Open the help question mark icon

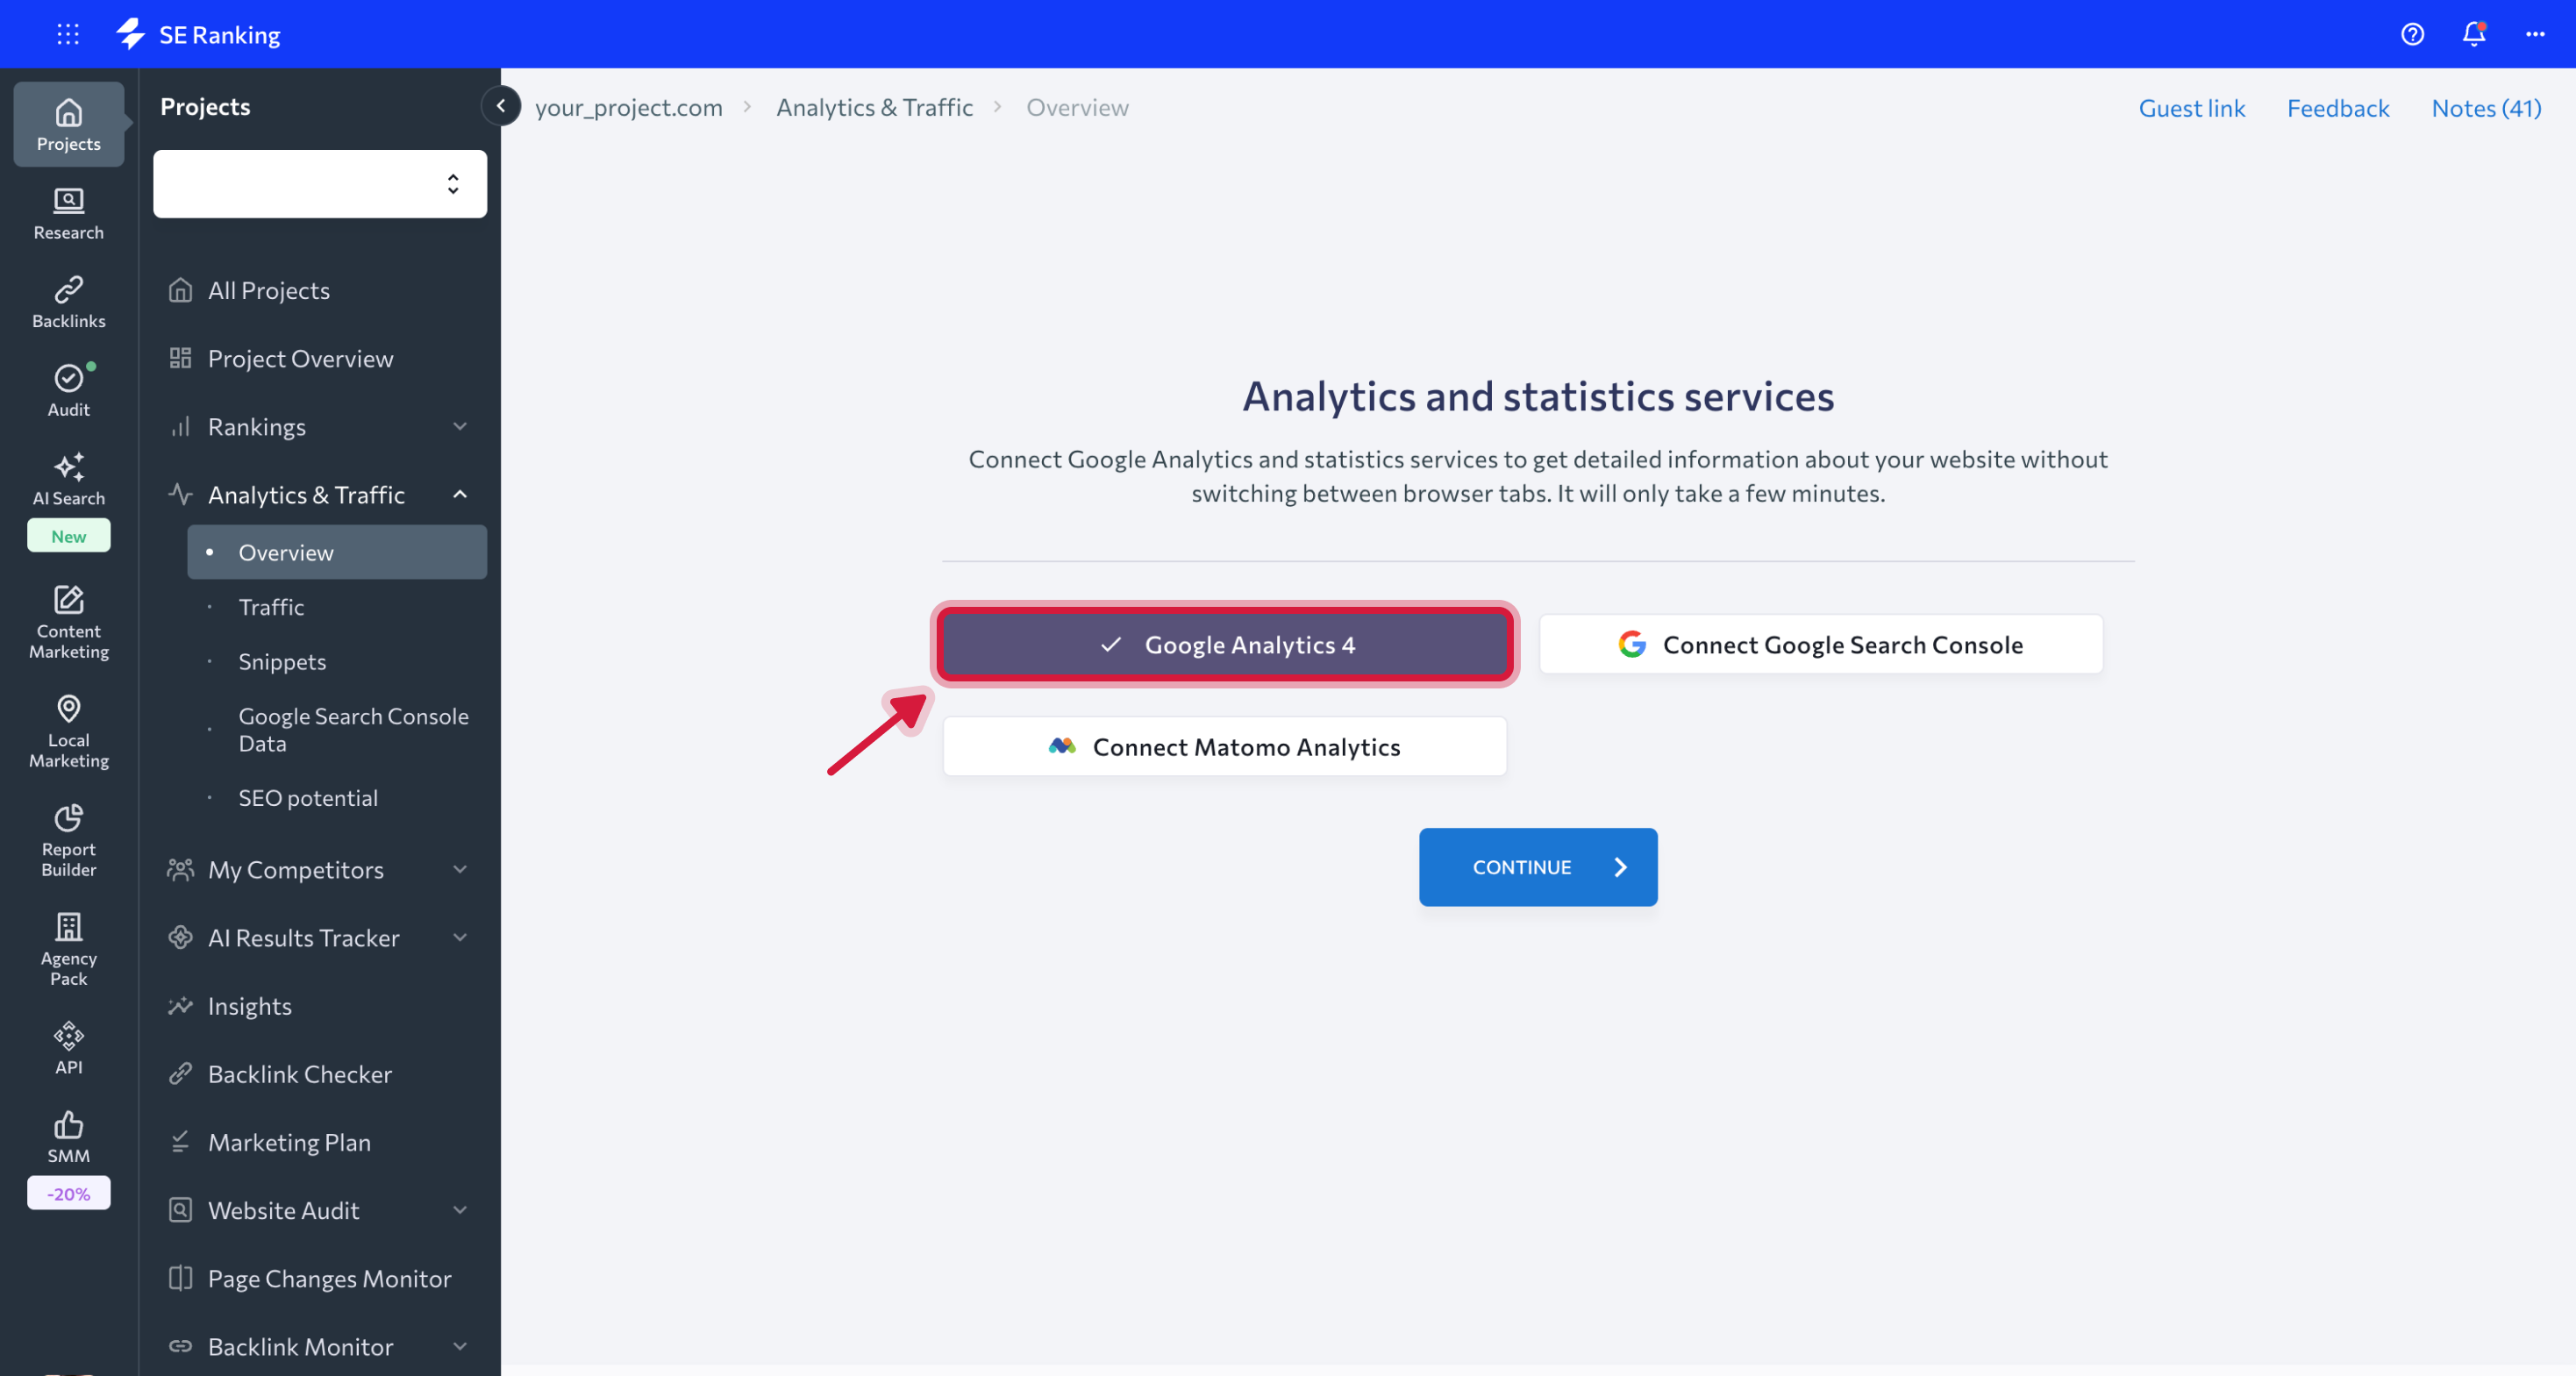pyautogui.click(x=2412, y=34)
